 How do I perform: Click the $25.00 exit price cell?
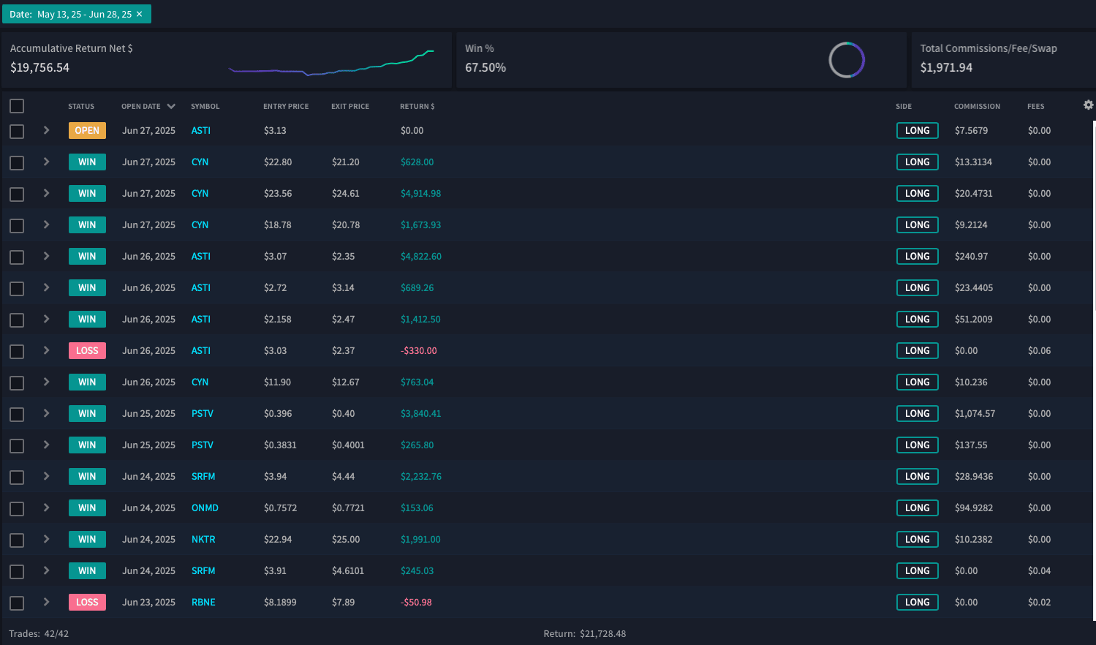346,540
